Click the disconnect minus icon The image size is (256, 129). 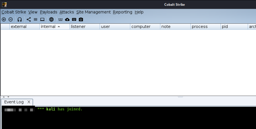pyautogui.click(x=11, y=19)
